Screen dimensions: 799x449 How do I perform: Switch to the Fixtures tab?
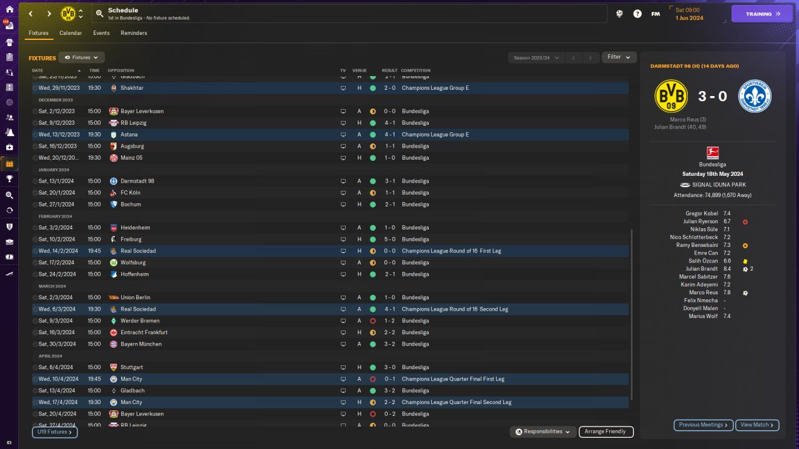pyautogui.click(x=39, y=33)
